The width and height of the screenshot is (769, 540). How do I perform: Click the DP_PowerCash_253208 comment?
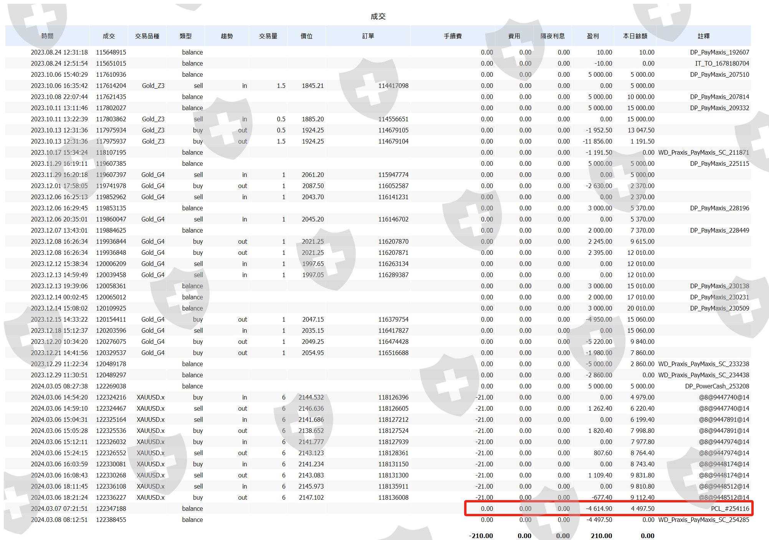click(x=717, y=386)
